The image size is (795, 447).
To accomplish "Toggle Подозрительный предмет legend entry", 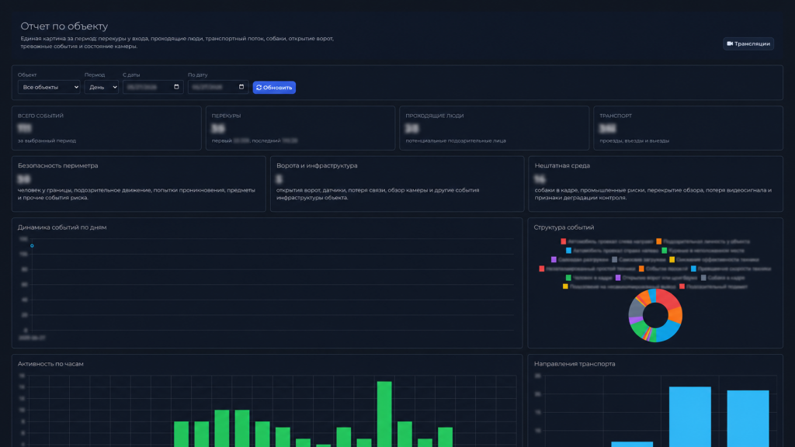I will 713,286.
